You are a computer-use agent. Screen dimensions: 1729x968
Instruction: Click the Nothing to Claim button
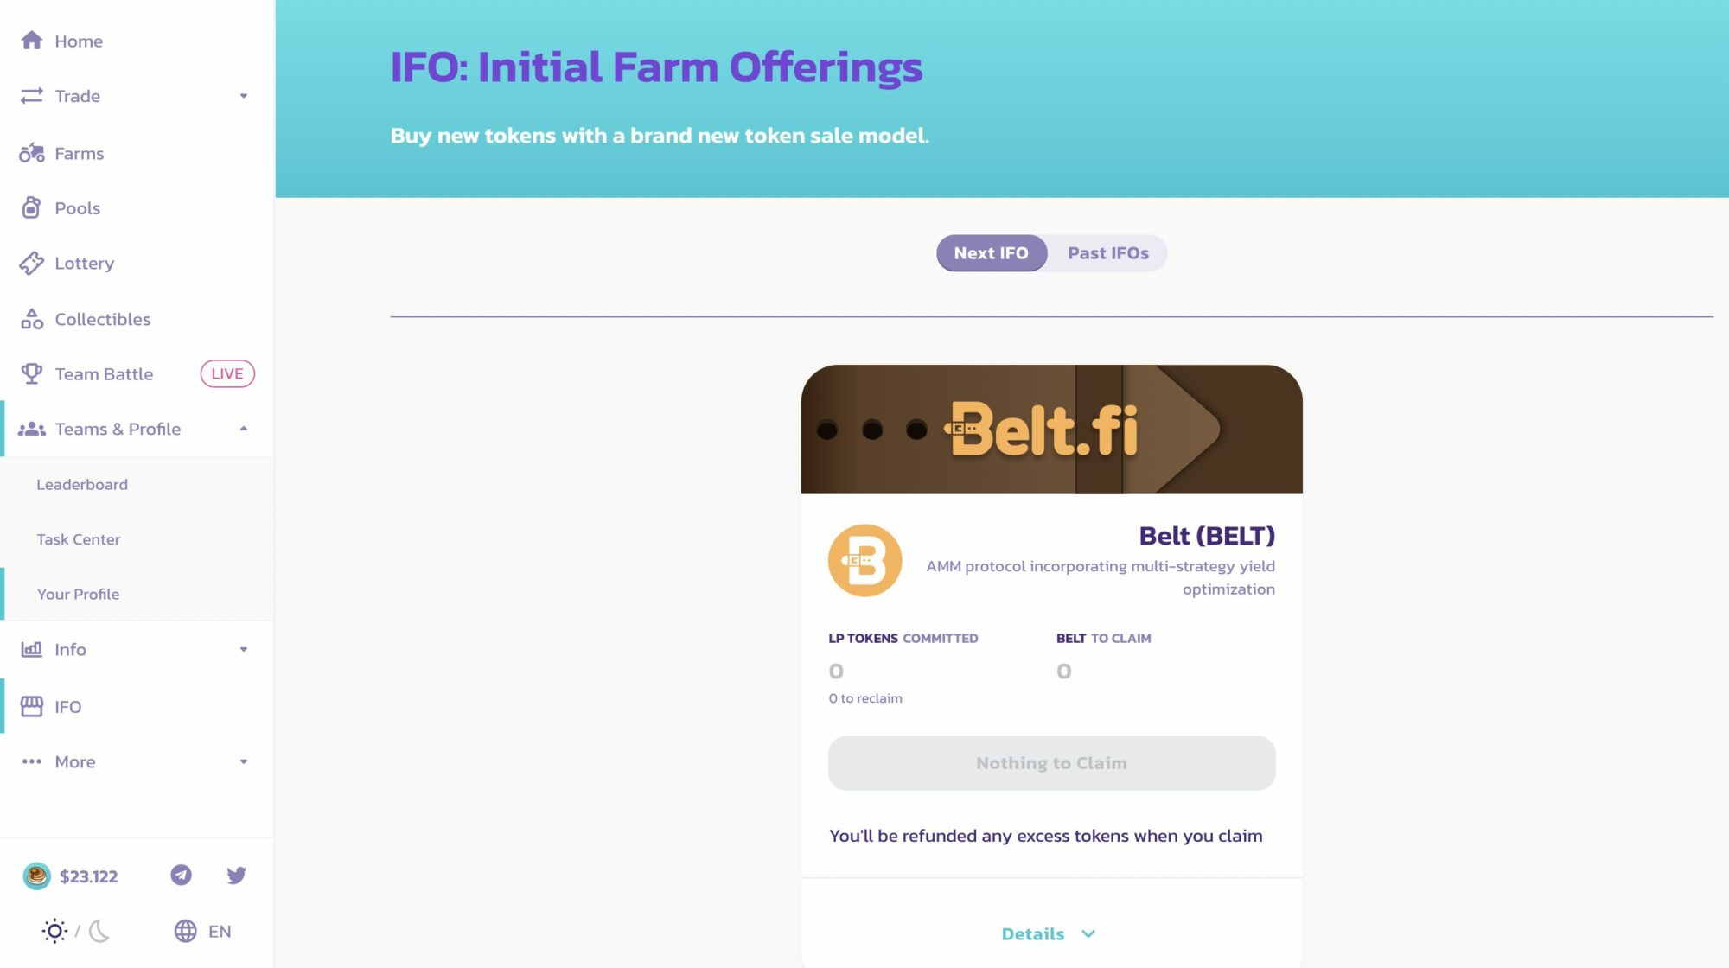click(1051, 763)
